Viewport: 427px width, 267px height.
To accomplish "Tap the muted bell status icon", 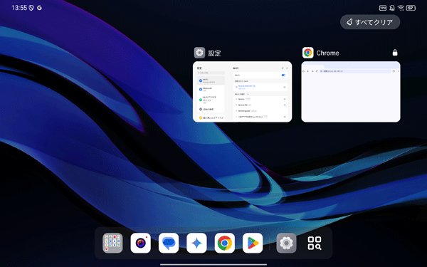I will coord(392,8).
